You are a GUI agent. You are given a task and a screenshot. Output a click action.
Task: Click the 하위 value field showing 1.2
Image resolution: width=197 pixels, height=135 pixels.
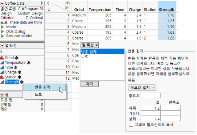tap(151, 108)
